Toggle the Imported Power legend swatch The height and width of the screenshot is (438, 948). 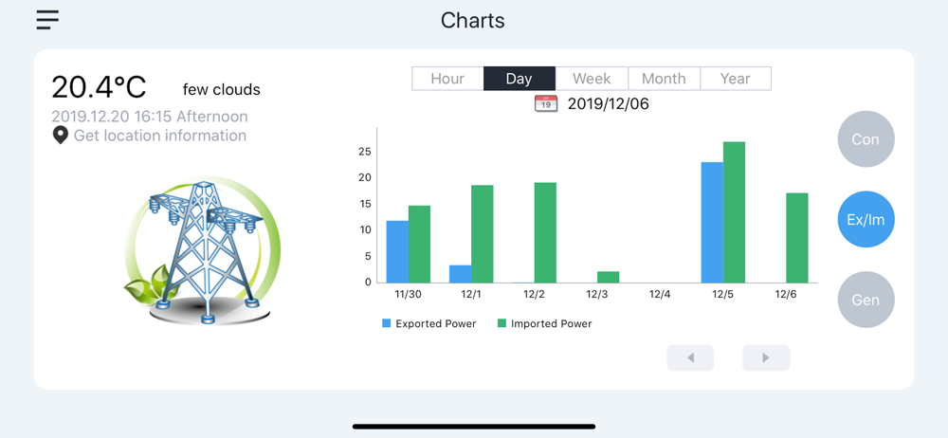click(501, 323)
